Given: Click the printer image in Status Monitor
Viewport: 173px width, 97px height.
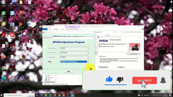Looking at the screenshot, I should pyautogui.click(x=135, y=47).
